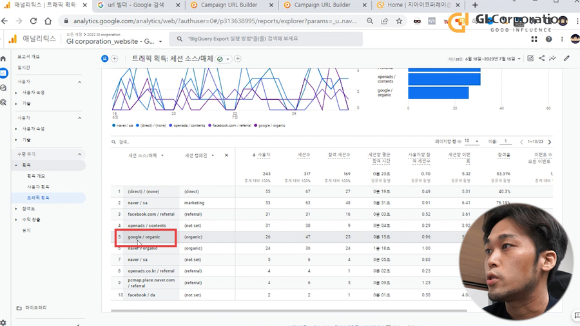Viewport: 580px width, 326px height.
Task: Click the Analytics search box
Action: pos(266,39)
